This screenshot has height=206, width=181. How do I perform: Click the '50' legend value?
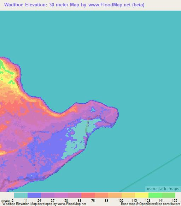tap(66, 201)
